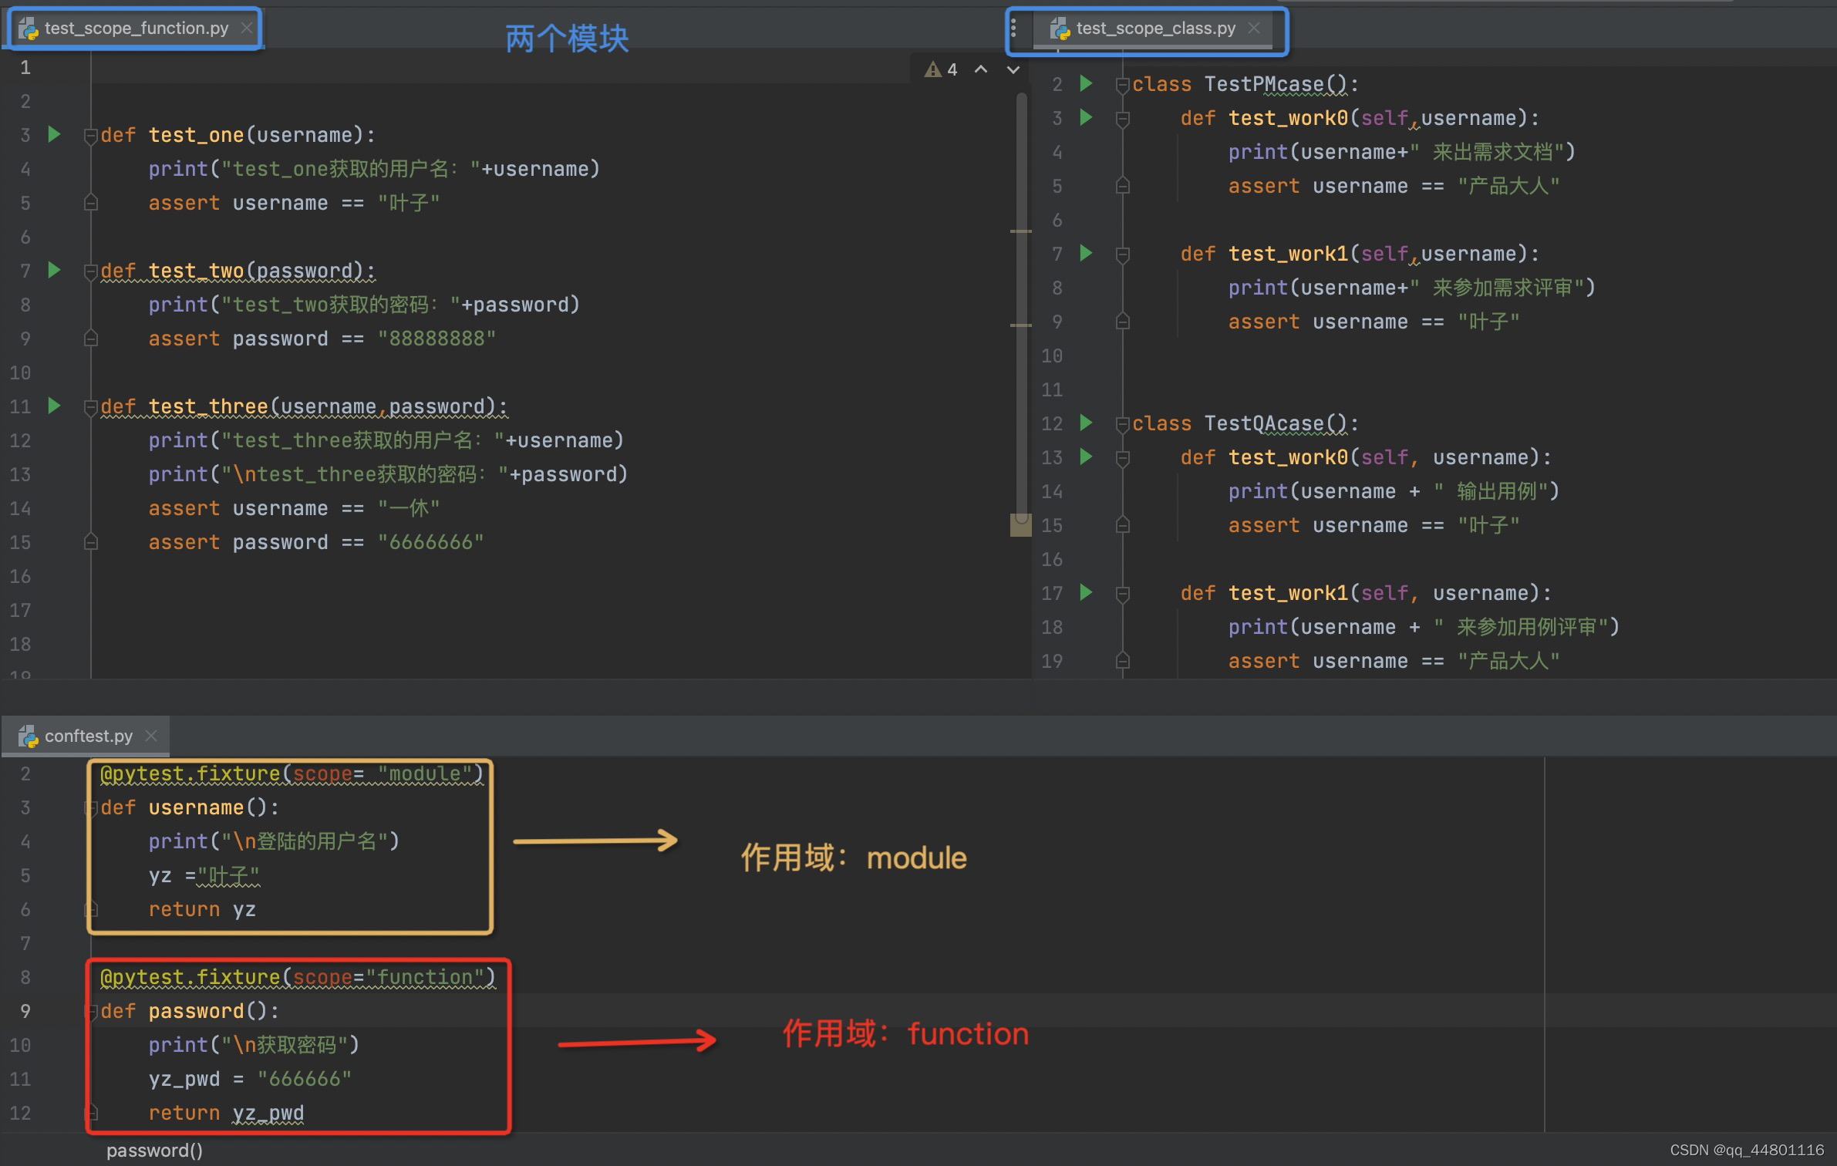Viewport: 1837px width, 1166px height.
Task: Go to previous highlighted problem arrow
Action: (x=981, y=69)
